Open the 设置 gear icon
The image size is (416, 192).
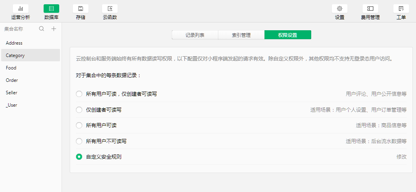[340, 9]
